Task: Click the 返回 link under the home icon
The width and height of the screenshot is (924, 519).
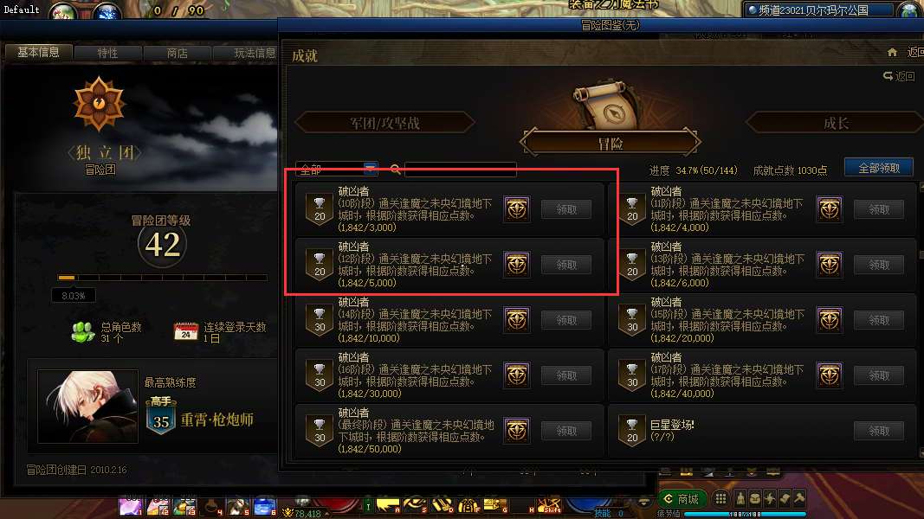Action: pyautogui.click(x=899, y=76)
